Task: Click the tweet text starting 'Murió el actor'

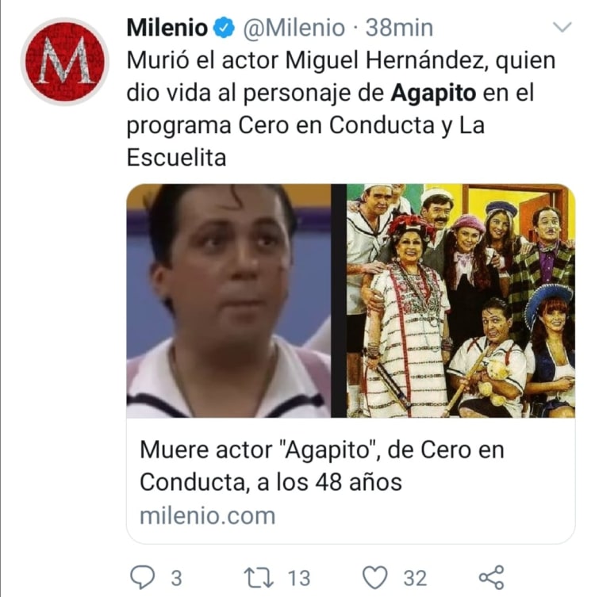Action: pyautogui.click(x=341, y=109)
